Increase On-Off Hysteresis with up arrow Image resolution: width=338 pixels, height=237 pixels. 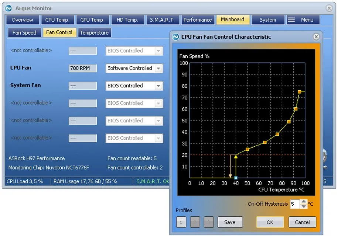click(x=304, y=202)
